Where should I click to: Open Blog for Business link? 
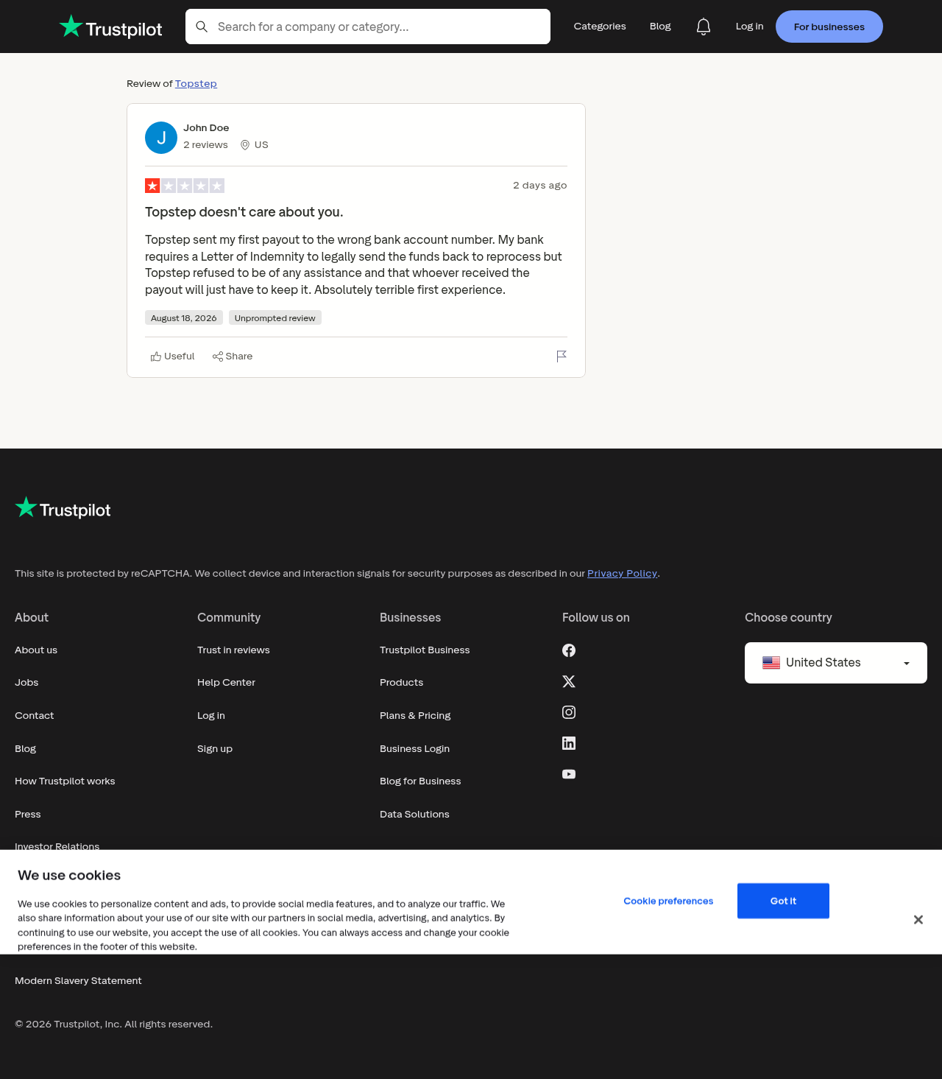420,781
